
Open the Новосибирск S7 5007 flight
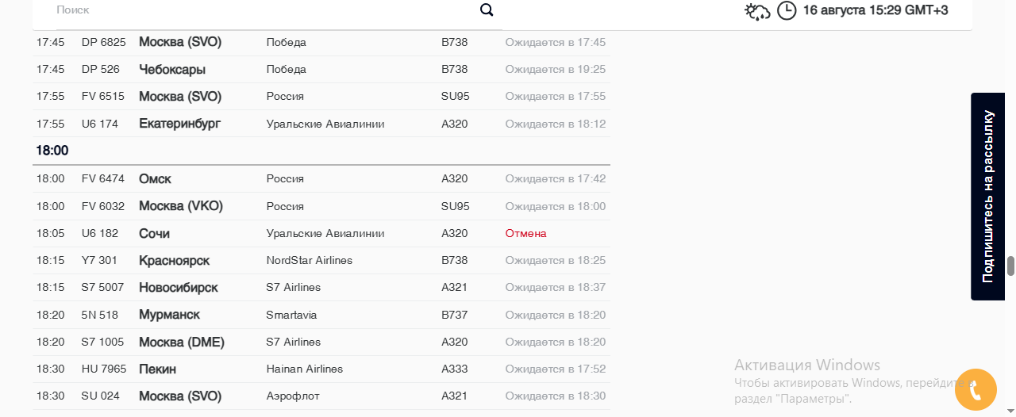pyautogui.click(x=321, y=288)
